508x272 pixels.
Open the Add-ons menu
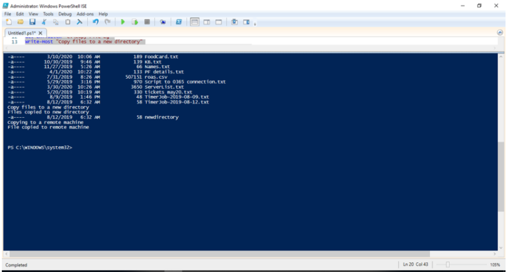click(85, 14)
